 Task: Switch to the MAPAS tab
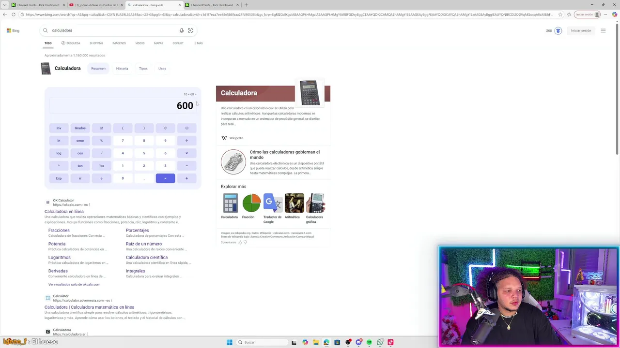[158, 43]
